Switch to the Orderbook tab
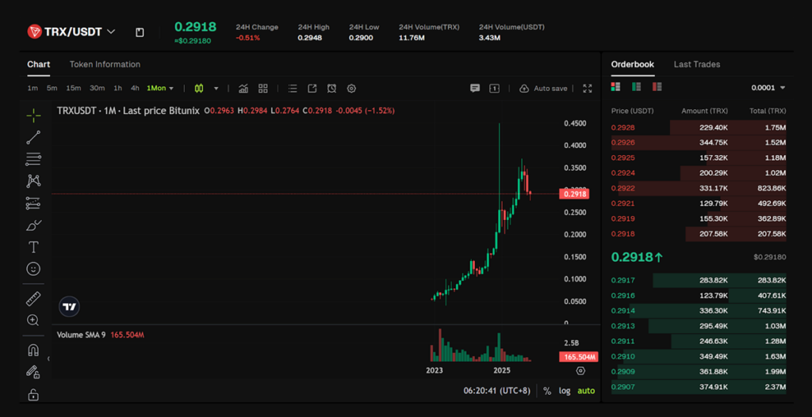Image resolution: width=812 pixels, height=417 pixels. [x=632, y=65]
